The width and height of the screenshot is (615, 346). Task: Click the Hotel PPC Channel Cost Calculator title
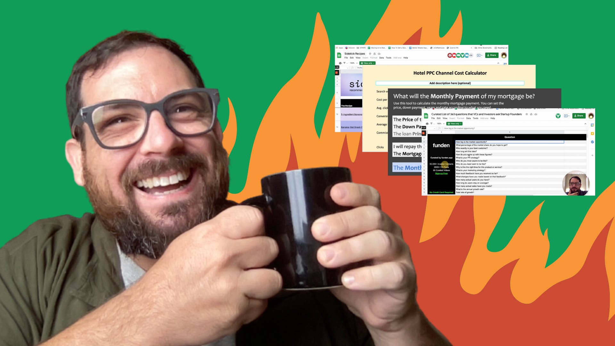[450, 73]
